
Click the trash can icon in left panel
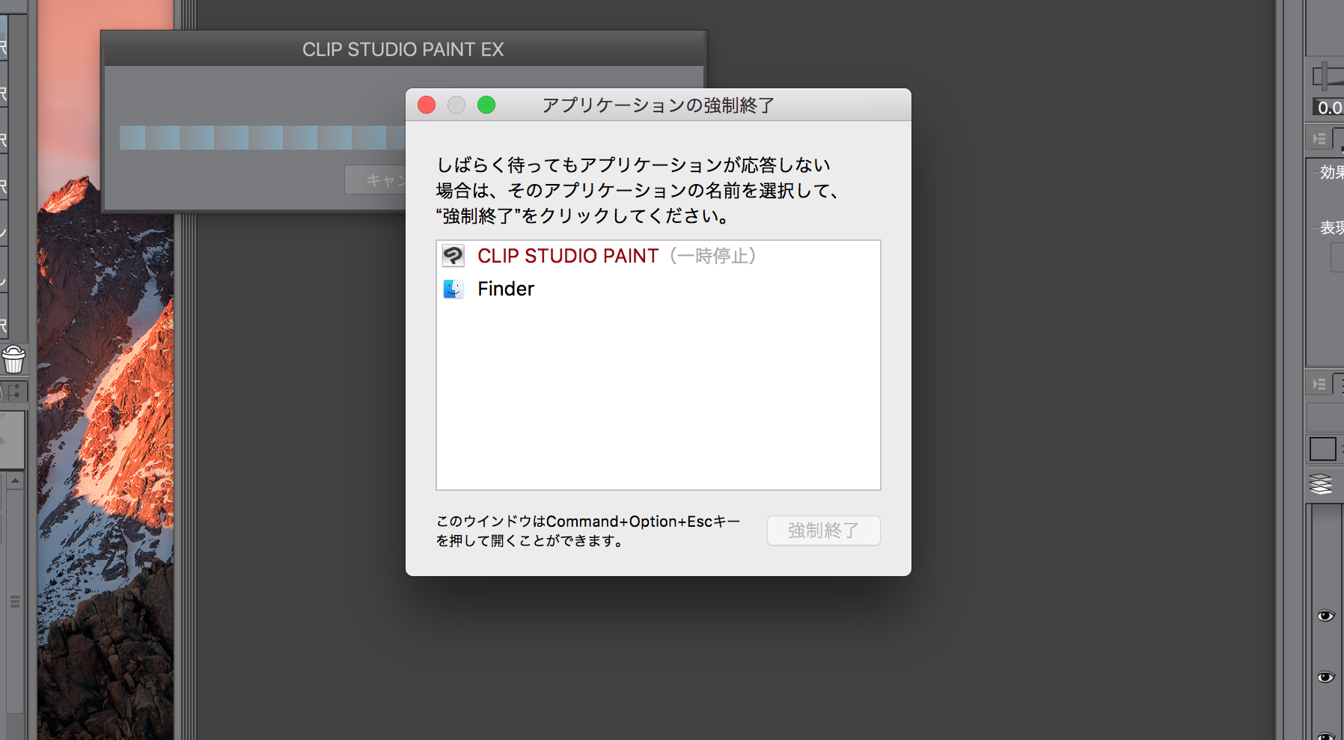point(13,359)
